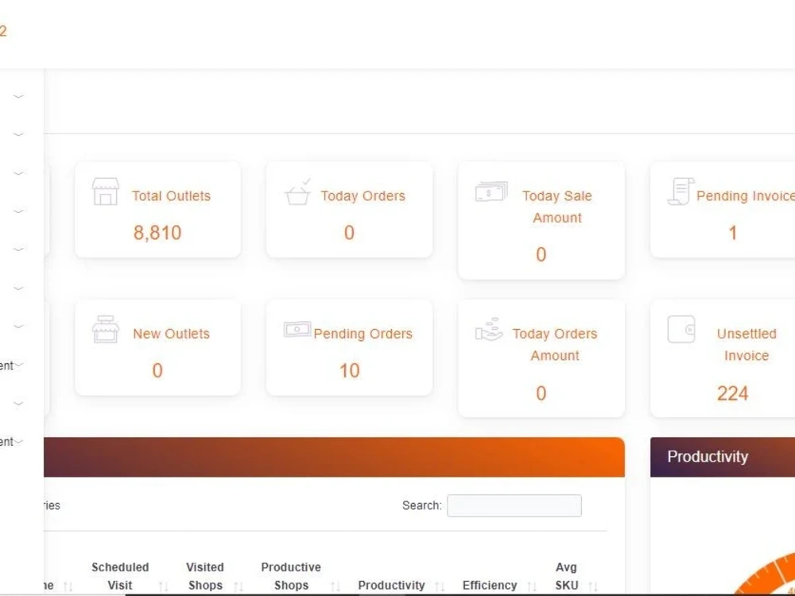
Task: Click the Today Sale Amount cash icon
Action: point(491,192)
